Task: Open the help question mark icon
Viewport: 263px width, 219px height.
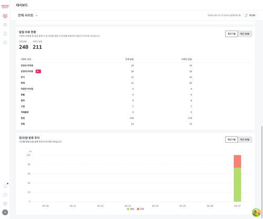Action: (5, 195)
